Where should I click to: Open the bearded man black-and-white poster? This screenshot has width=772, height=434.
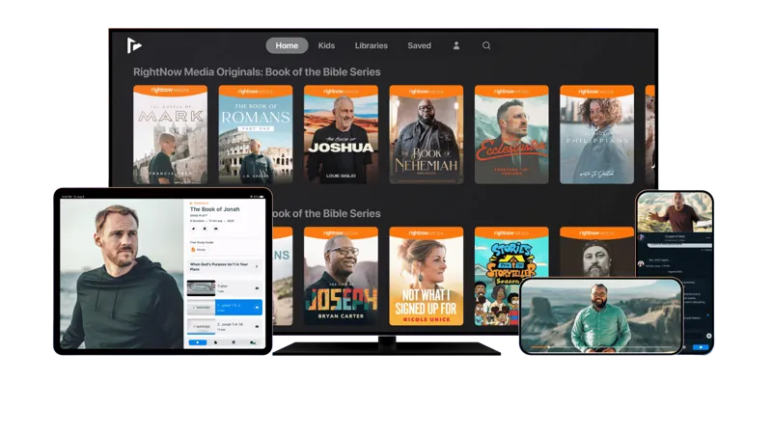click(596, 252)
